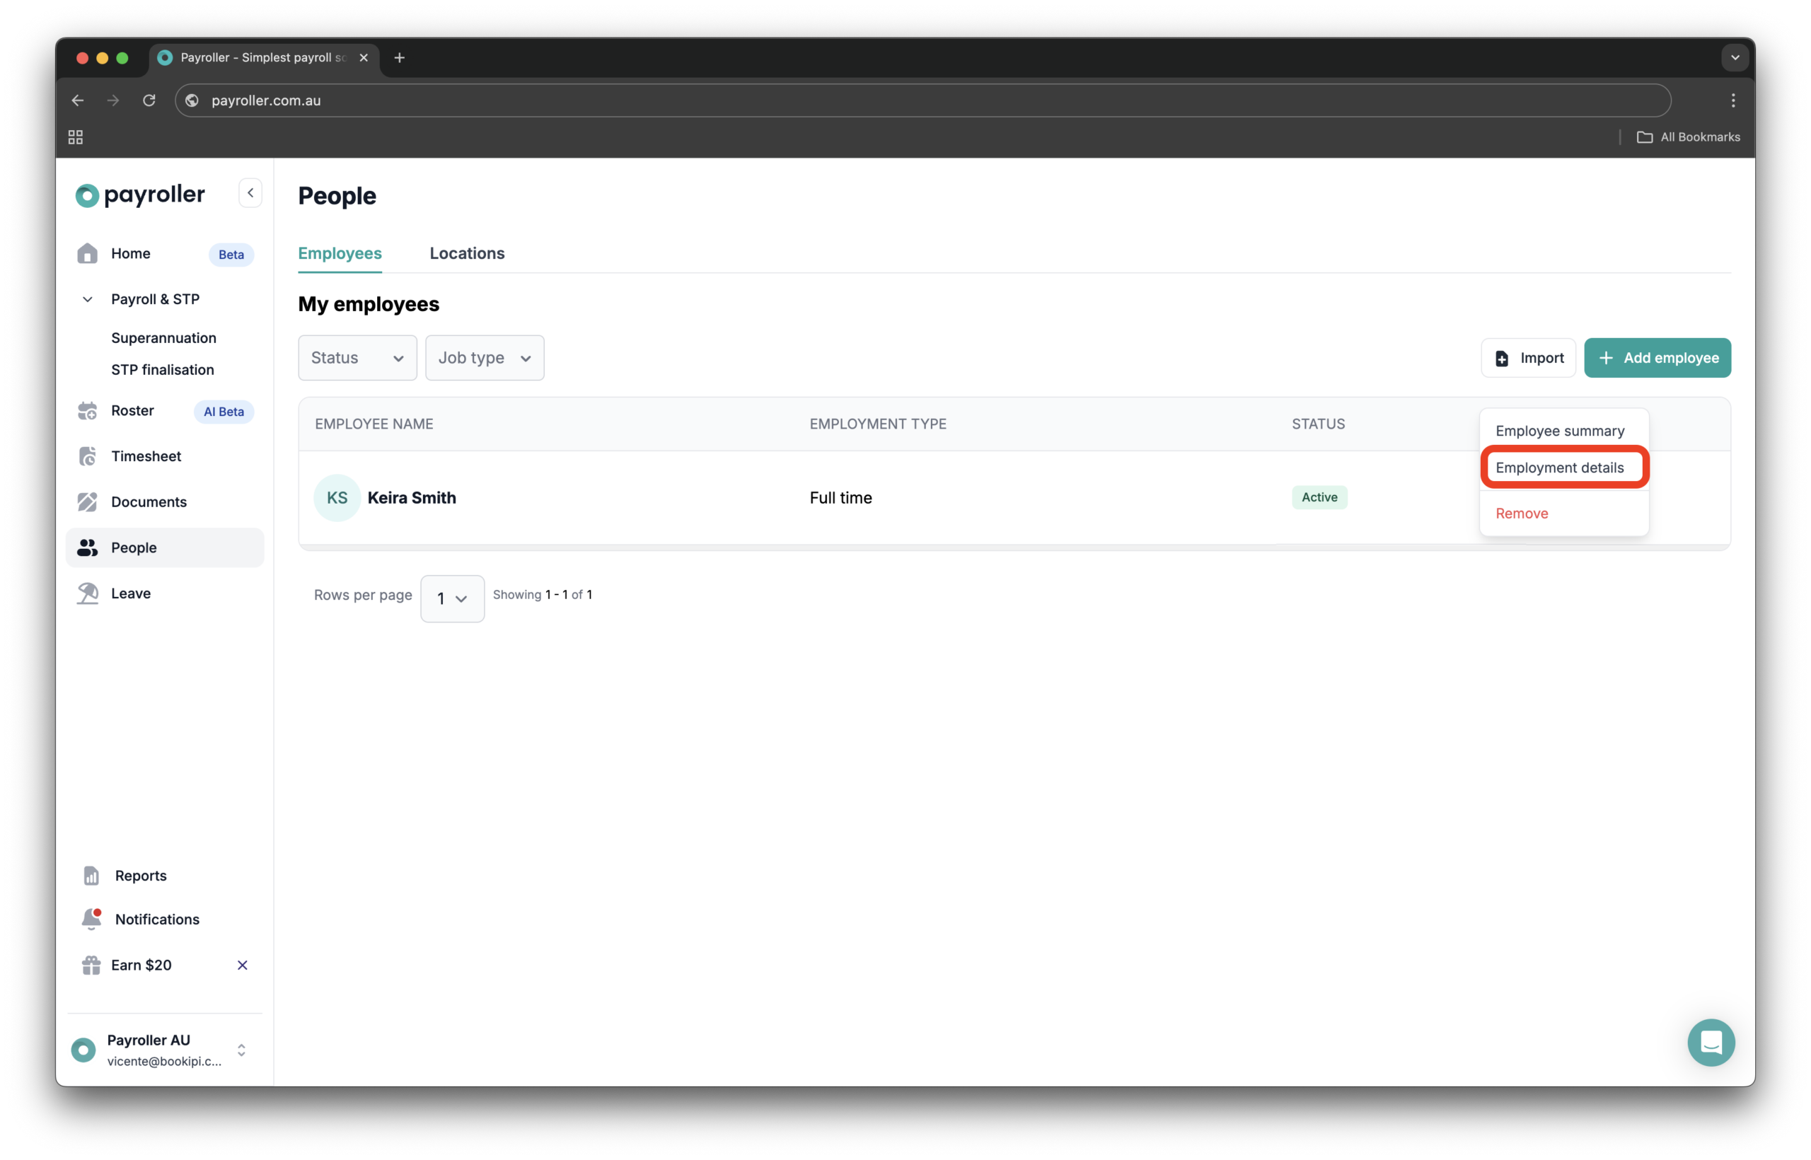
Task: Switch to the Locations tab
Action: pyautogui.click(x=467, y=253)
